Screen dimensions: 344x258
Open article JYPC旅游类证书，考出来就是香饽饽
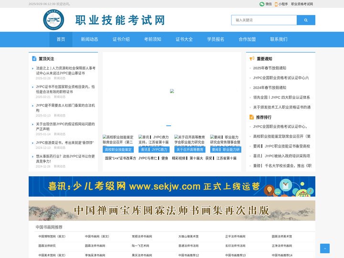pyautogui.click(x=65, y=142)
